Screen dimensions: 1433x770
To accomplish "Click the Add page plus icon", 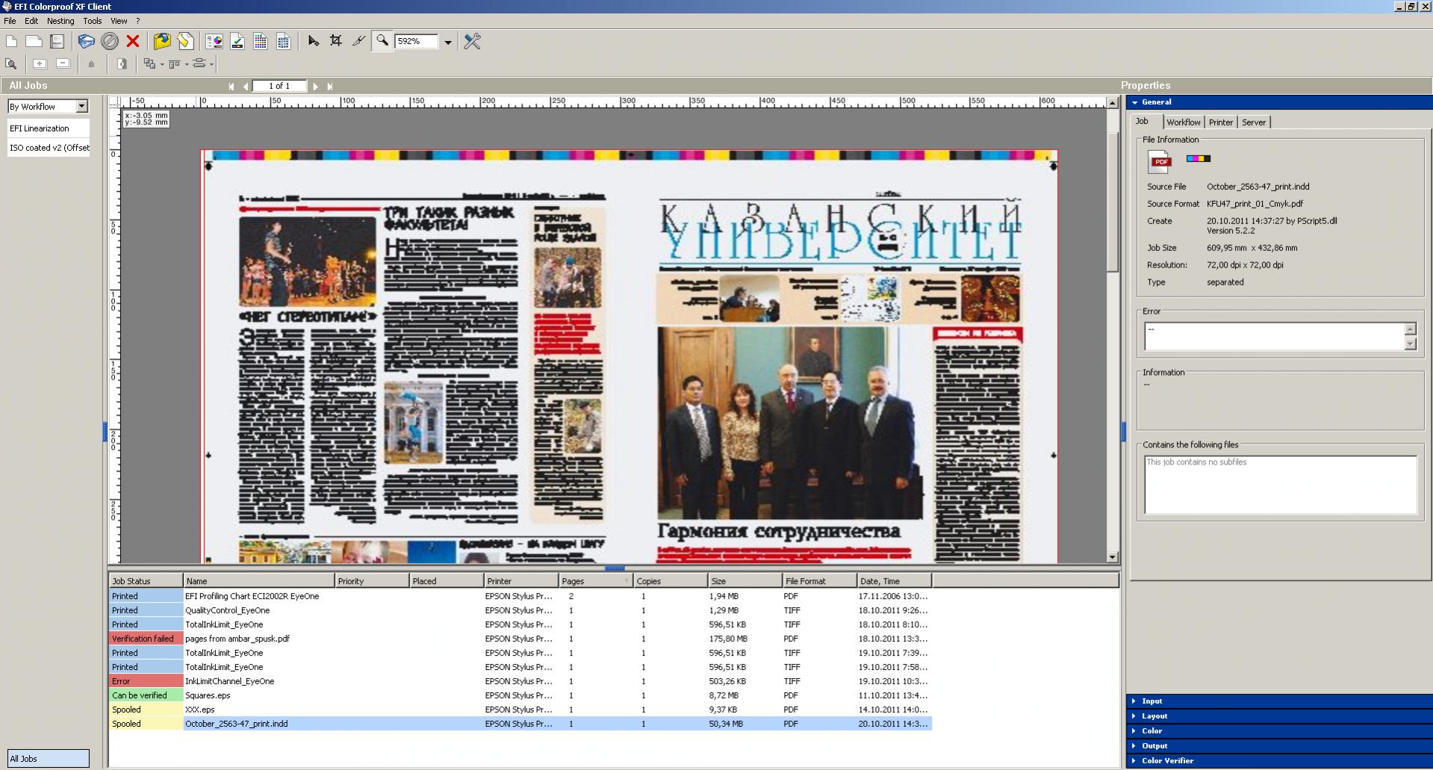I will coord(40,64).
